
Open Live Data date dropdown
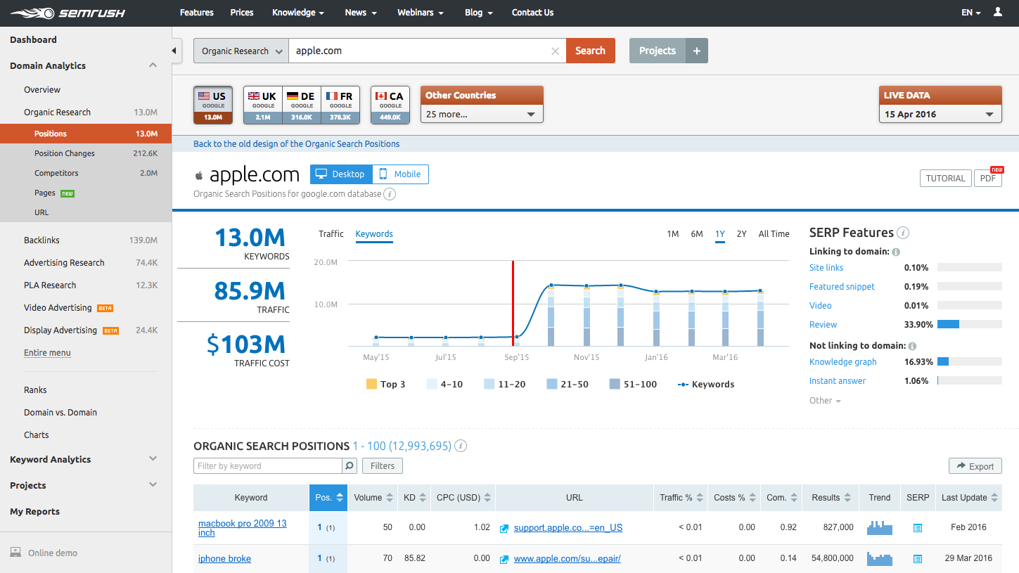coord(940,114)
